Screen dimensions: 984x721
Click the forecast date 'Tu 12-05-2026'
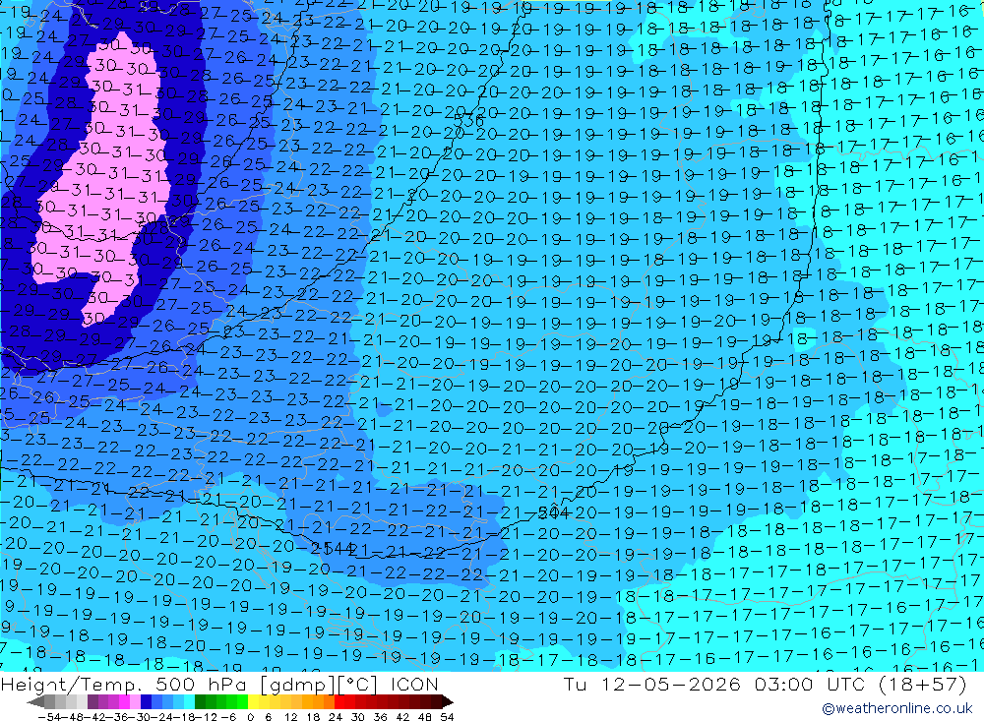[651, 684]
